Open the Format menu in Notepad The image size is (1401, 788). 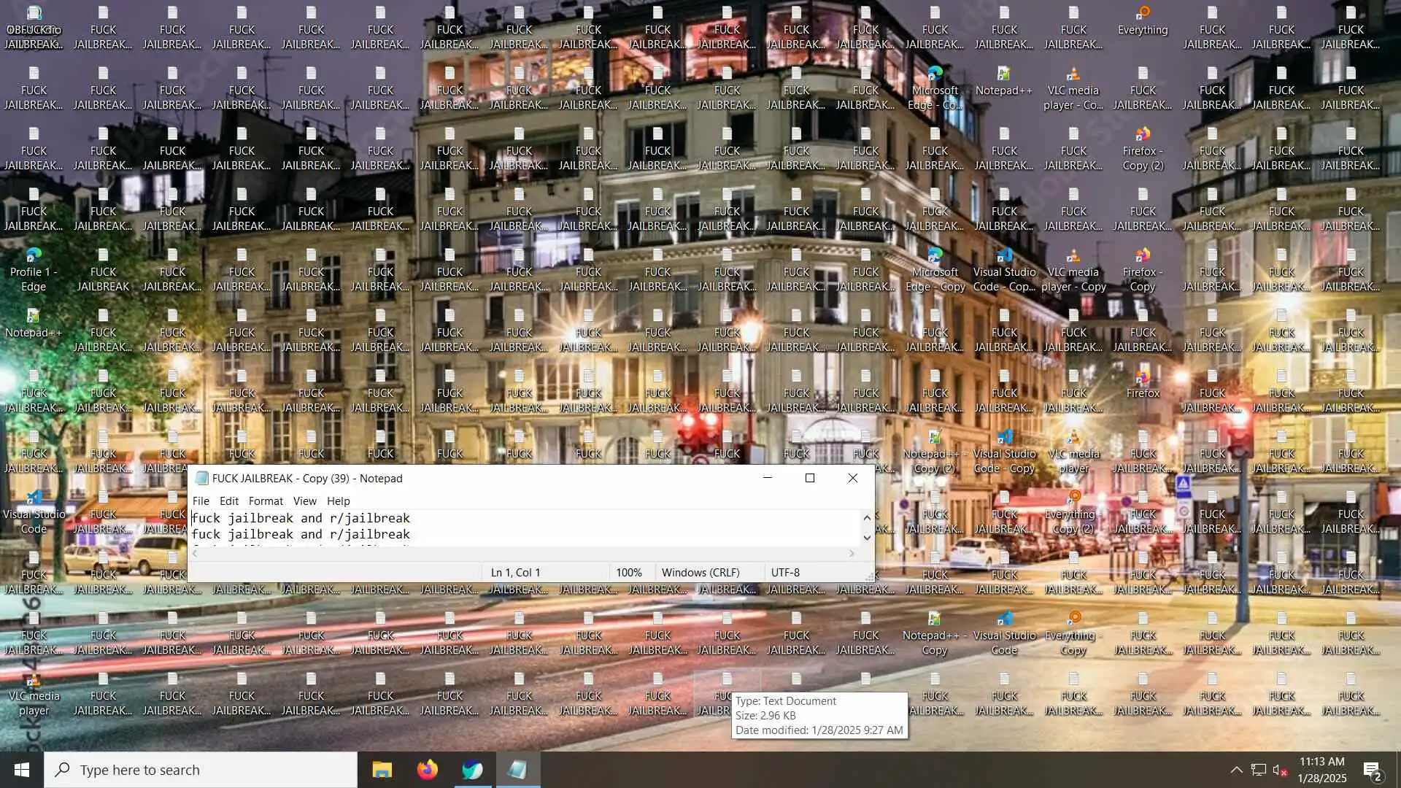point(266,501)
